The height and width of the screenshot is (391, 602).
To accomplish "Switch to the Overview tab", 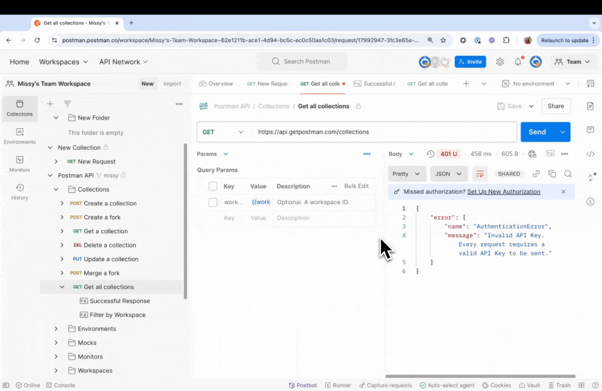I will click(x=216, y=84).
